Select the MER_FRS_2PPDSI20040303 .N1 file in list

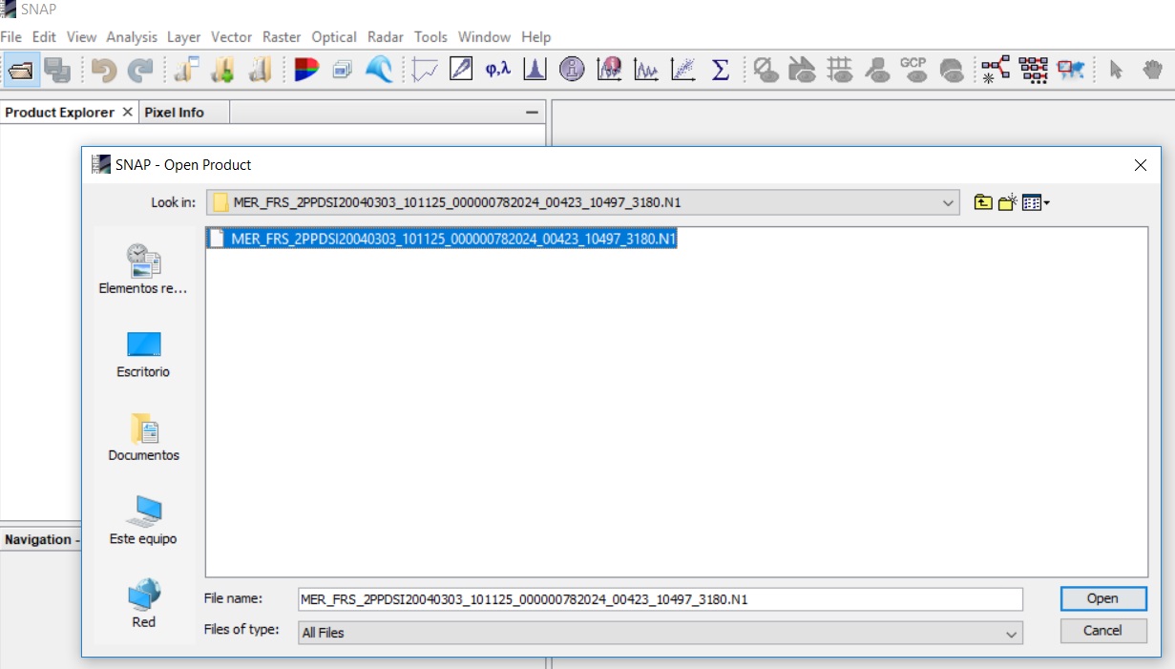[443, 239]
